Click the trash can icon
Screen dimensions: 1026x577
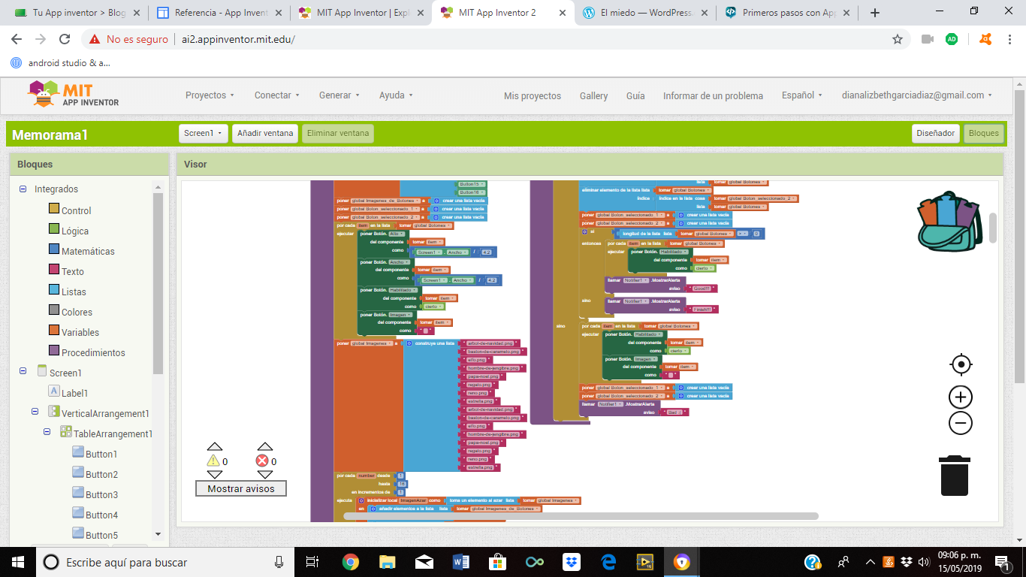tap(955, 475)
